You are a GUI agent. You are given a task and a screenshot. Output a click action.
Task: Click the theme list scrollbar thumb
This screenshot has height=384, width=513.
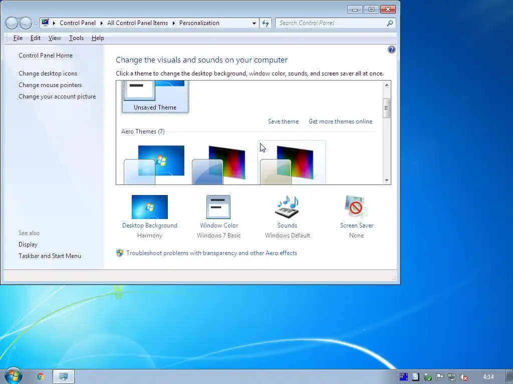[386, 108]
